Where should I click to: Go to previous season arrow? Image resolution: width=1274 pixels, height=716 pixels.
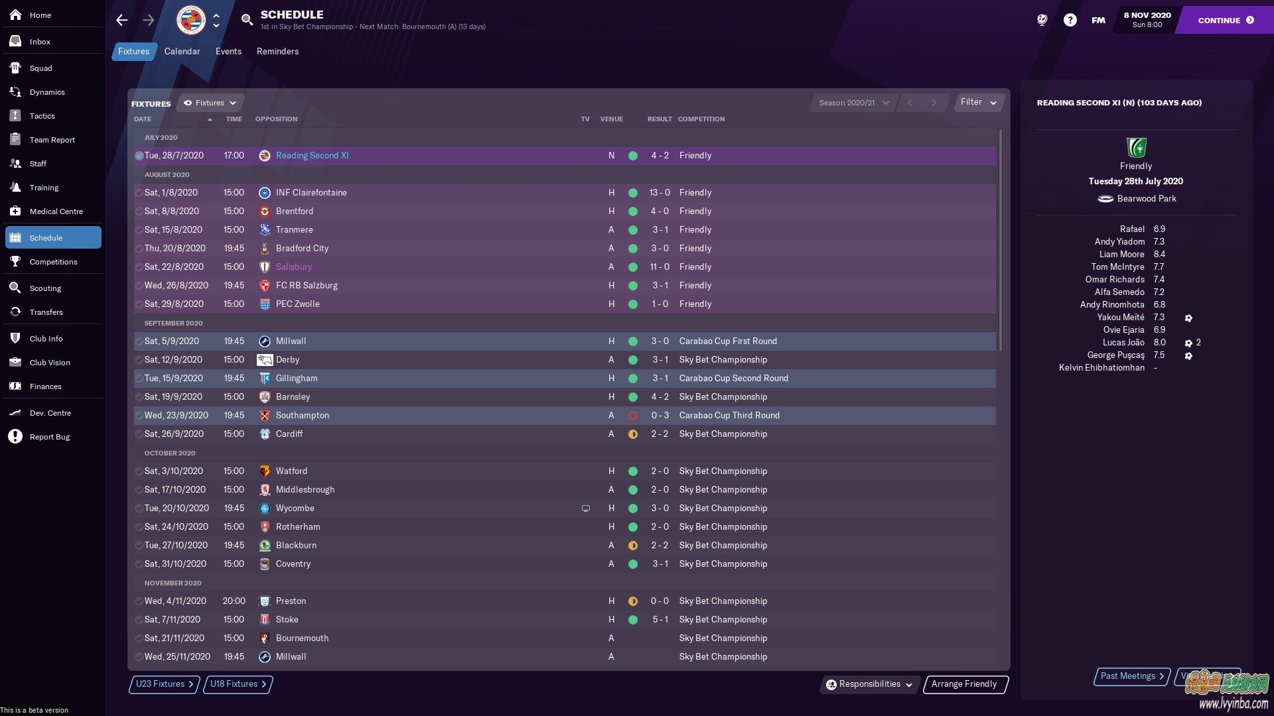pyautogui.click(x=910, y=103)
